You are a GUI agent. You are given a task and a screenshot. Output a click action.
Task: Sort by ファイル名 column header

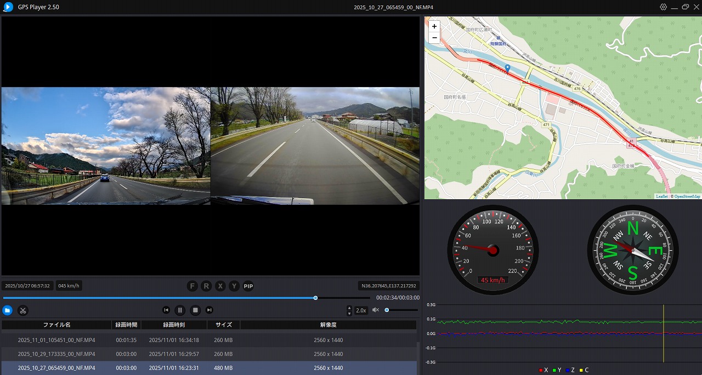pyautogui.click(x=56, y=325)
